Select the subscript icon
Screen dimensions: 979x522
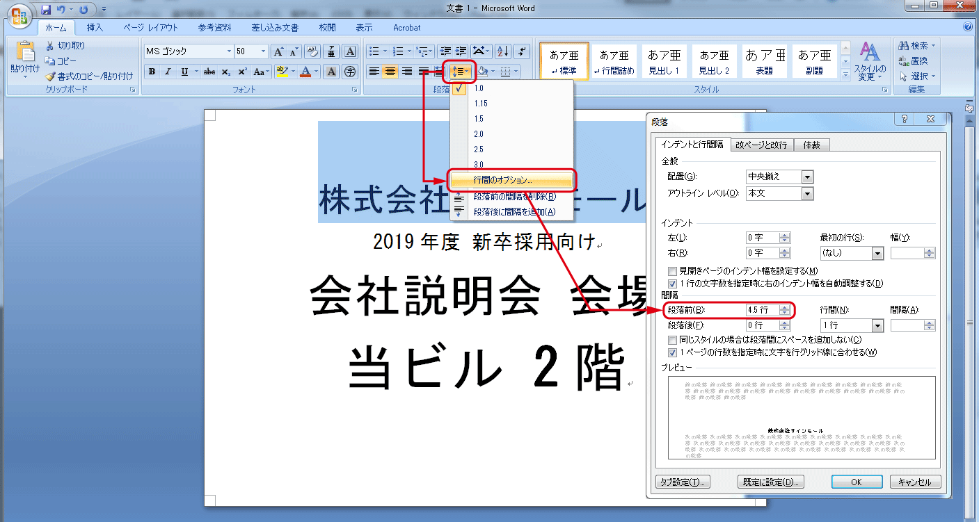click(225, 72)
